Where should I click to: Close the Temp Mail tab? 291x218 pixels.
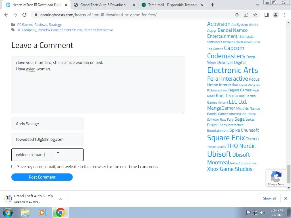tap(202, 5)
